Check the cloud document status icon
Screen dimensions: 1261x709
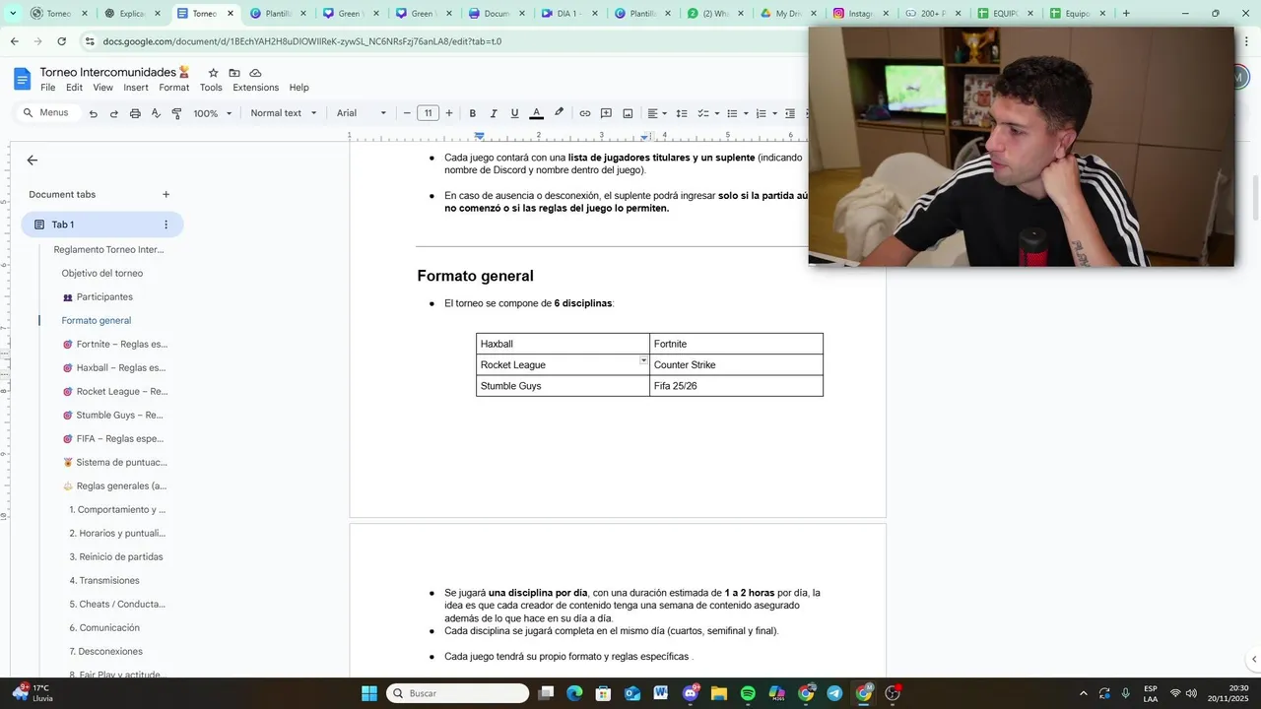click(255, 73)
